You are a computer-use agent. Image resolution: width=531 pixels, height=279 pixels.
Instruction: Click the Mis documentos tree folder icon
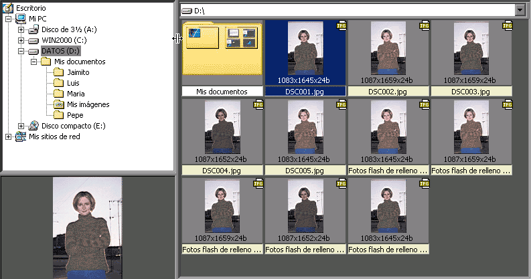(x=46, y=62)
